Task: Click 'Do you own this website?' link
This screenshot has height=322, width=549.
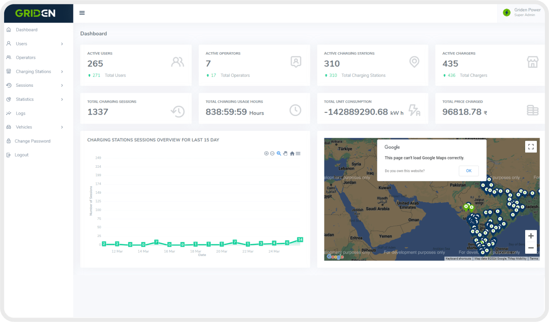Action: pyautogui.click(x=405, y=171)
